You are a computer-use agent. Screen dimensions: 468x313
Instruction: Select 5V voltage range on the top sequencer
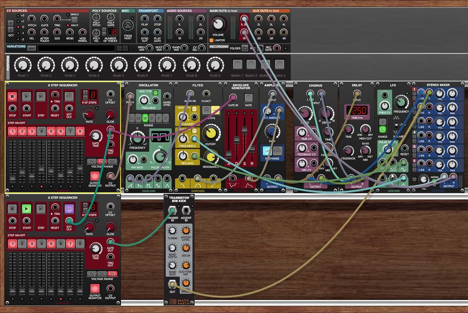pyautogui.click(x=112, y=161)
